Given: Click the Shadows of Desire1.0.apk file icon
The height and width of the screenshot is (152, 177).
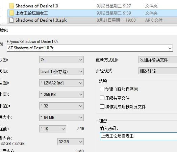Looking at the screenshot, I should [11, 20].
